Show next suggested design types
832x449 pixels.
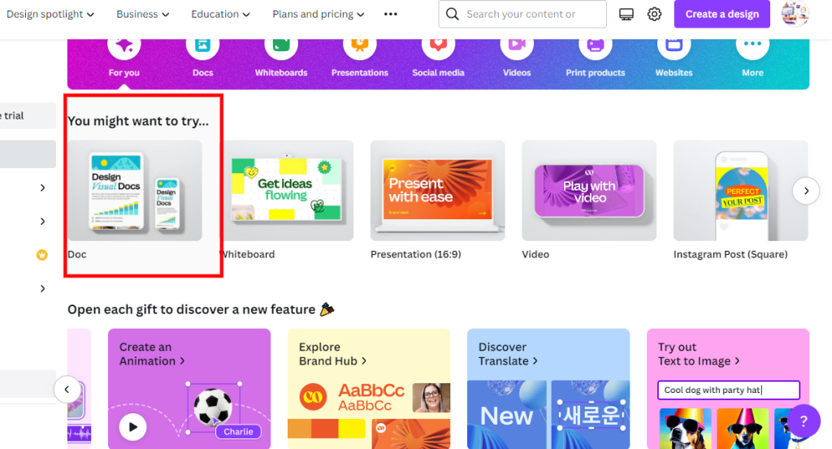tap(806, 191)
